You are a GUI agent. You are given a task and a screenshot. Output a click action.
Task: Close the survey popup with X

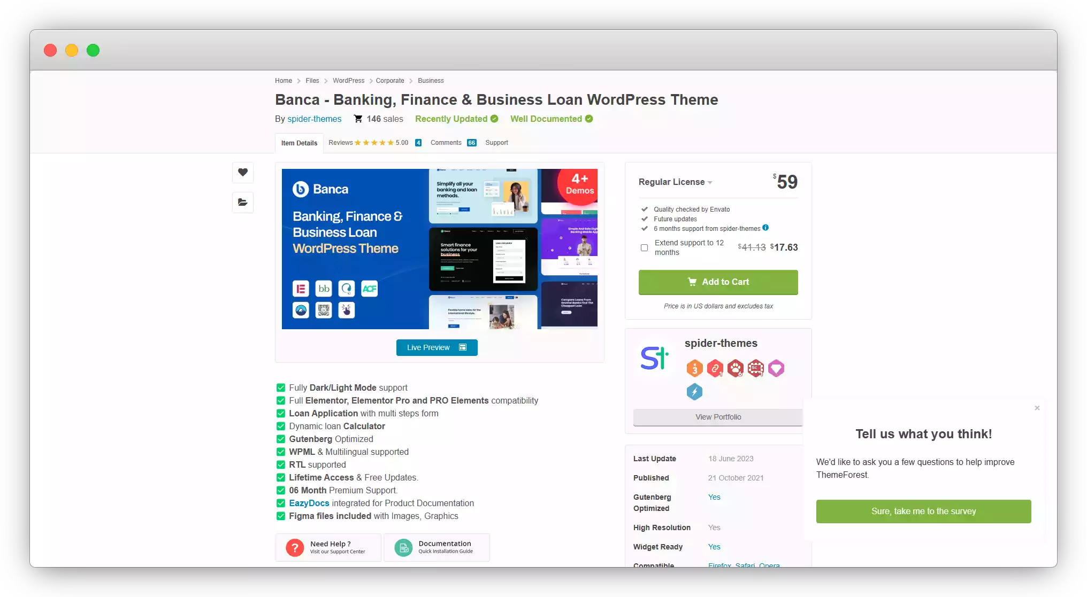coord(1037,408)
